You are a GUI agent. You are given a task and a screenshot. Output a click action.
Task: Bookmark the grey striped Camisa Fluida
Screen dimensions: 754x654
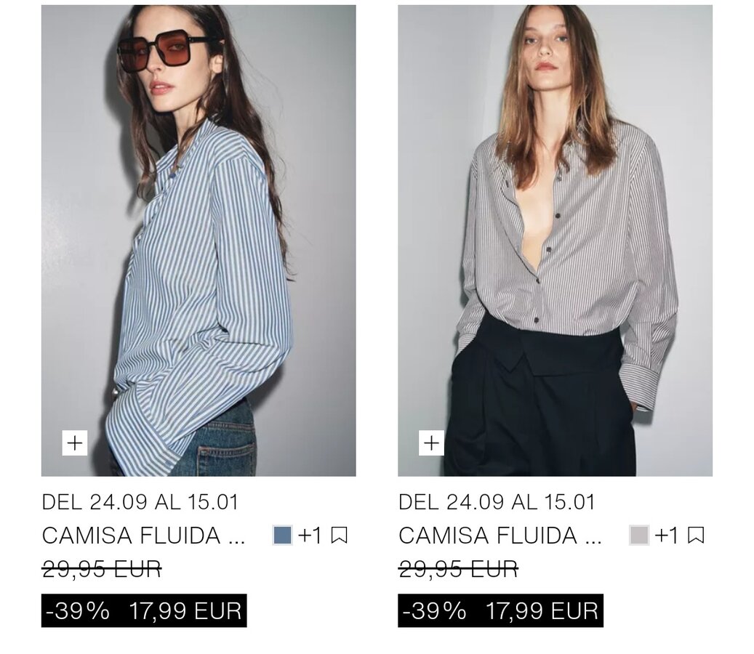click(696, 535)
